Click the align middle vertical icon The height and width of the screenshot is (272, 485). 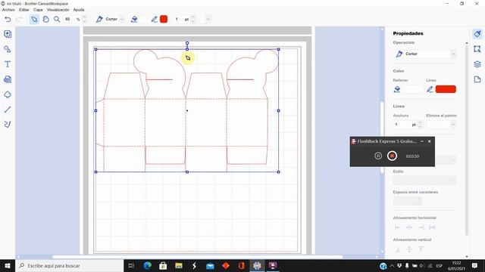[409, 249]
